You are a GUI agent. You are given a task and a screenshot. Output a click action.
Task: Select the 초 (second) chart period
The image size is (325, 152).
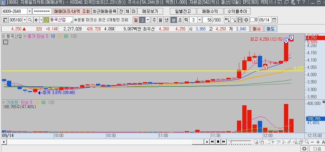[180, 20]
